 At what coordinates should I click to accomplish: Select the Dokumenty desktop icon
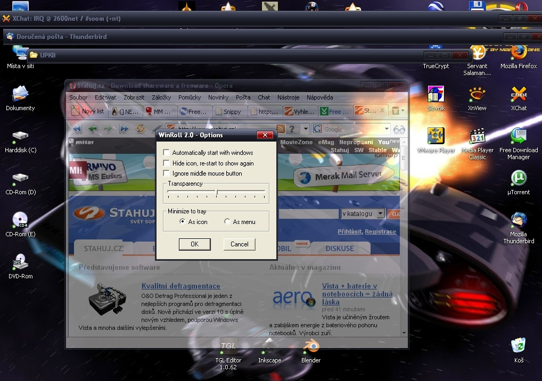tap(20, 98)
